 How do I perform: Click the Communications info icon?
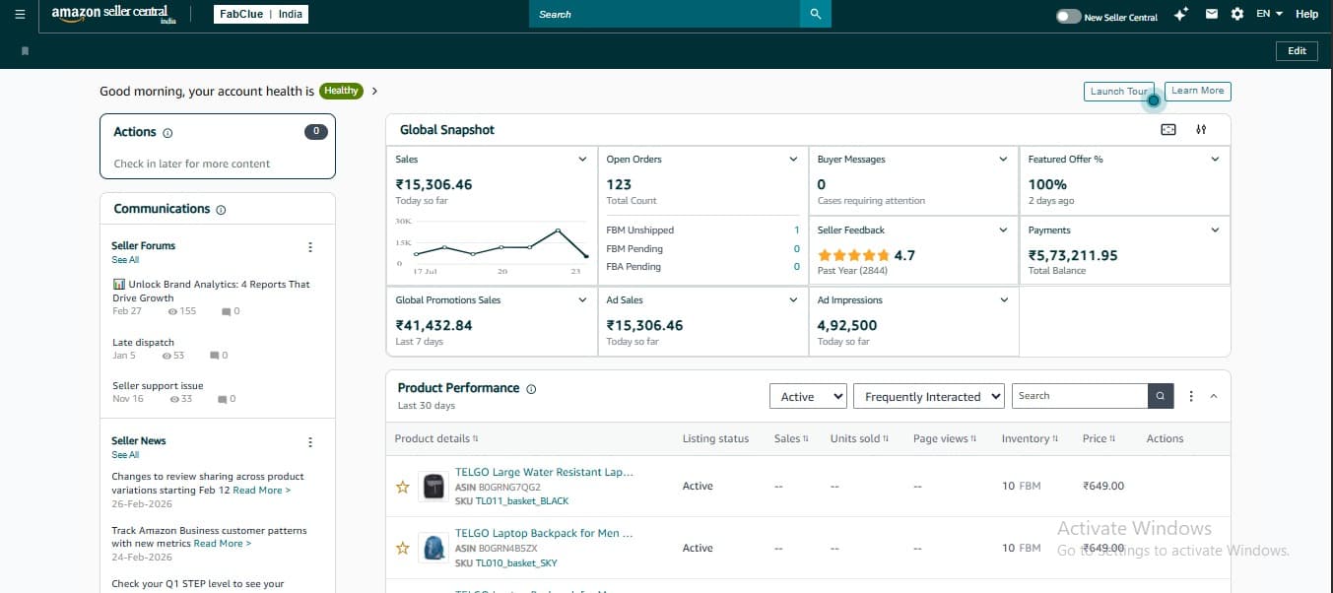(x=221, y=210)
